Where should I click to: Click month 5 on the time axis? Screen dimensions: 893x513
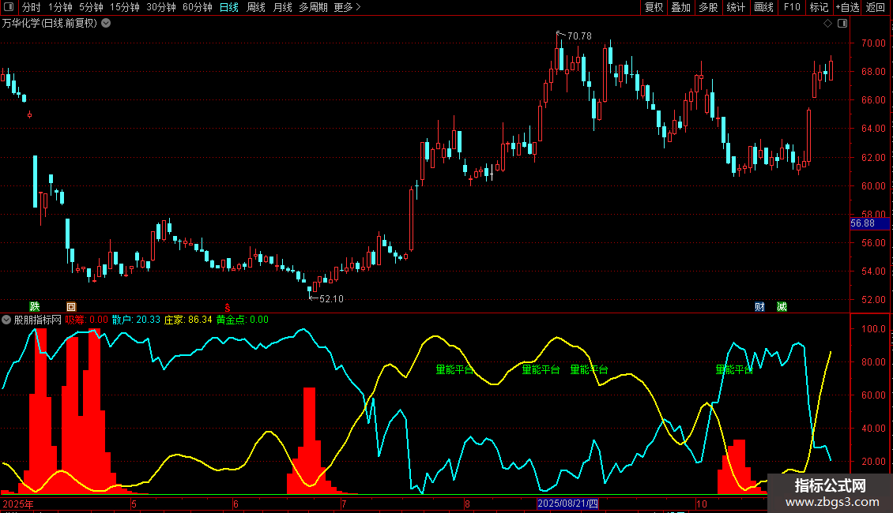[134, 504]
